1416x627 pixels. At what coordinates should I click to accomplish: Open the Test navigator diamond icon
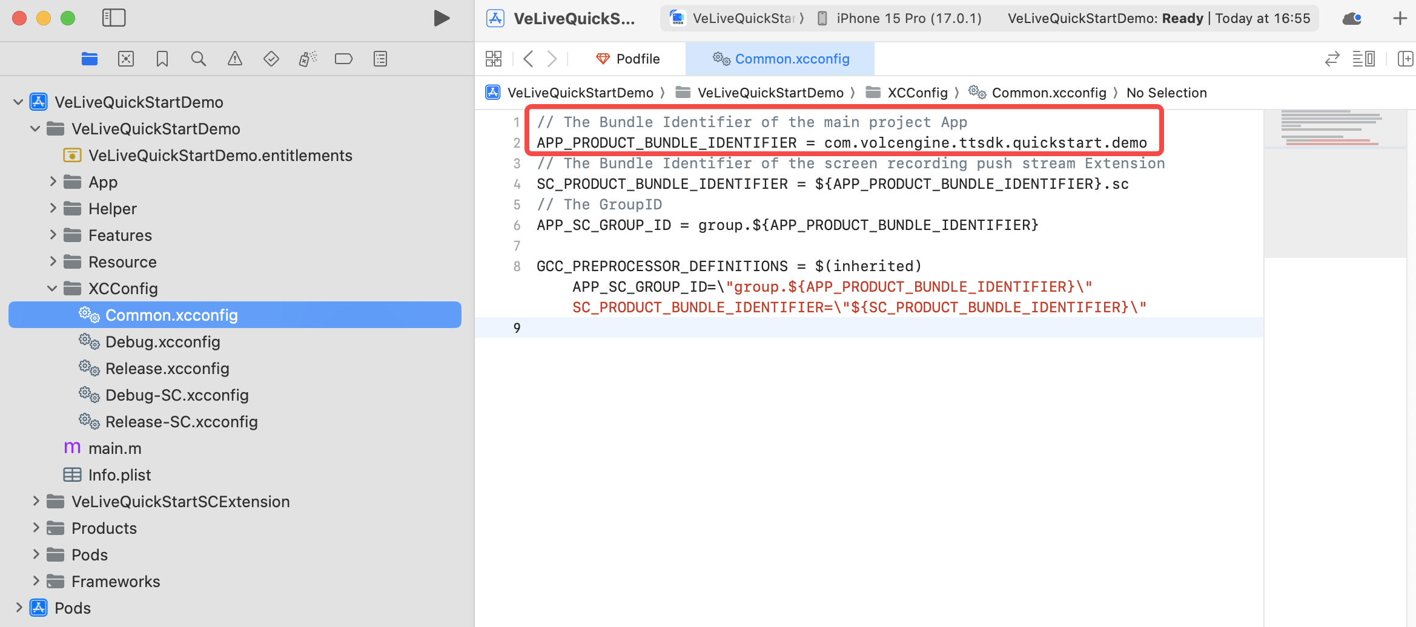(x=271, y=59)
